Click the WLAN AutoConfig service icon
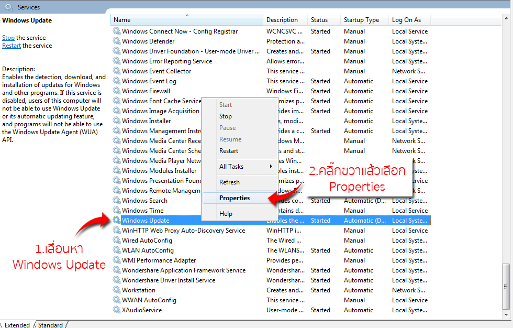Image resolution: width=513 pixels, height=328 pixels. click(x=116, y=250)
